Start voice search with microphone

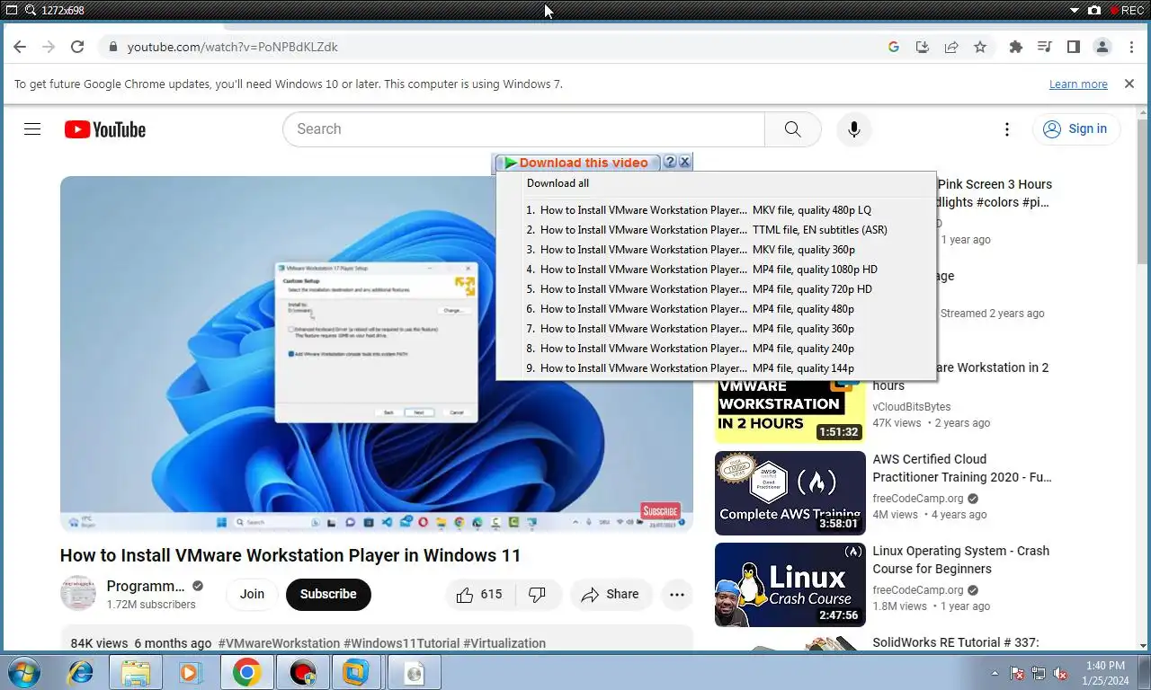tap(854, 129)
